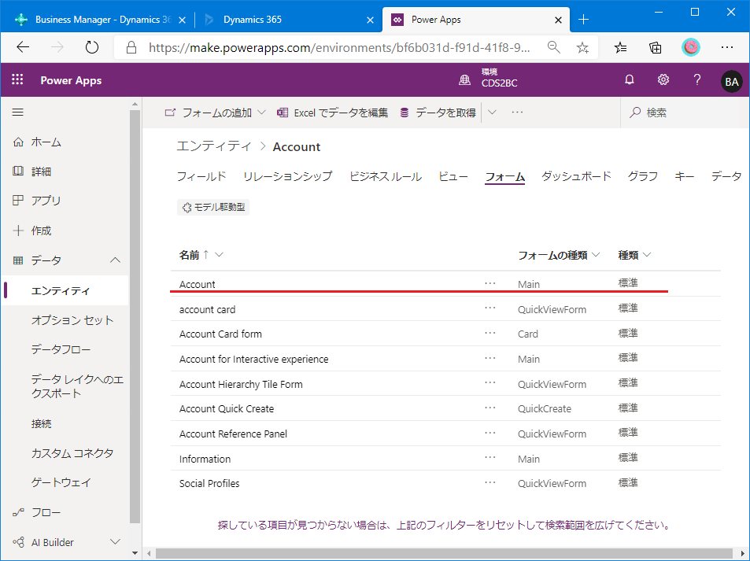This screenshot has width=750, height=561.
Task: Open more options for account card row
Action: [490, 308]
